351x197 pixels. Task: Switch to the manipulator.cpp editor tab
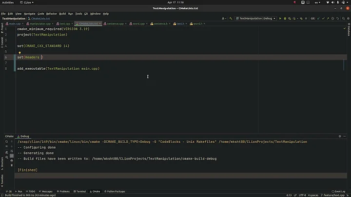click(x=39, y=23)
